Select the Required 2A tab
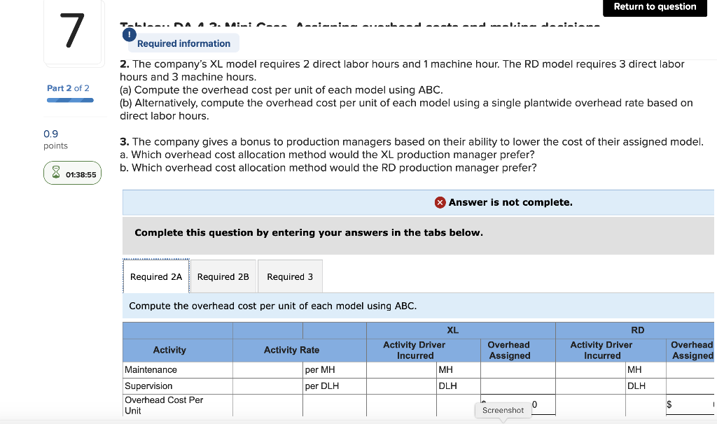 [x=155, y=276]
